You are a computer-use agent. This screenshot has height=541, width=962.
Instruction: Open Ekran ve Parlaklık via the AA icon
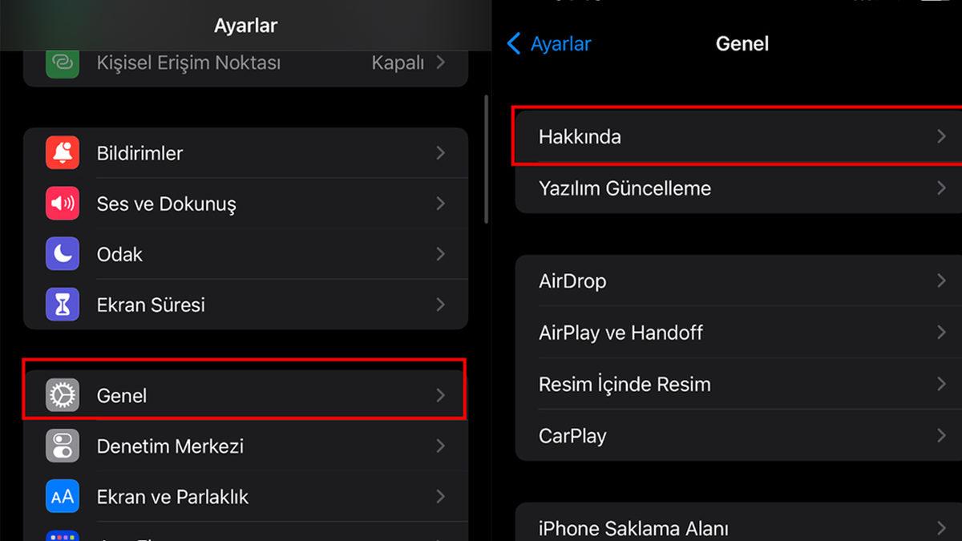[62, 496]
